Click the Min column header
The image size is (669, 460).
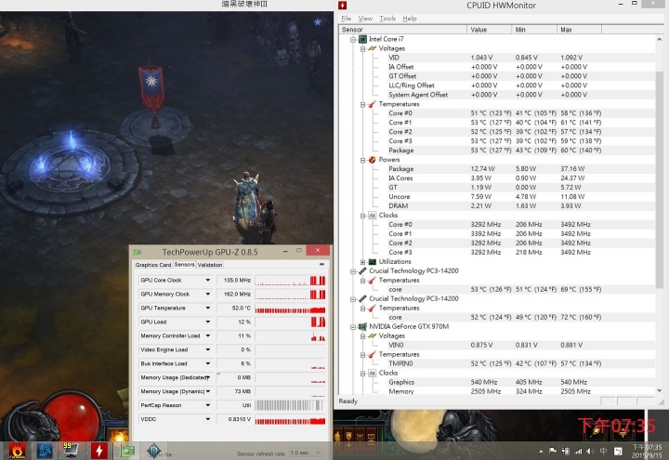click(x=534, y=30)
